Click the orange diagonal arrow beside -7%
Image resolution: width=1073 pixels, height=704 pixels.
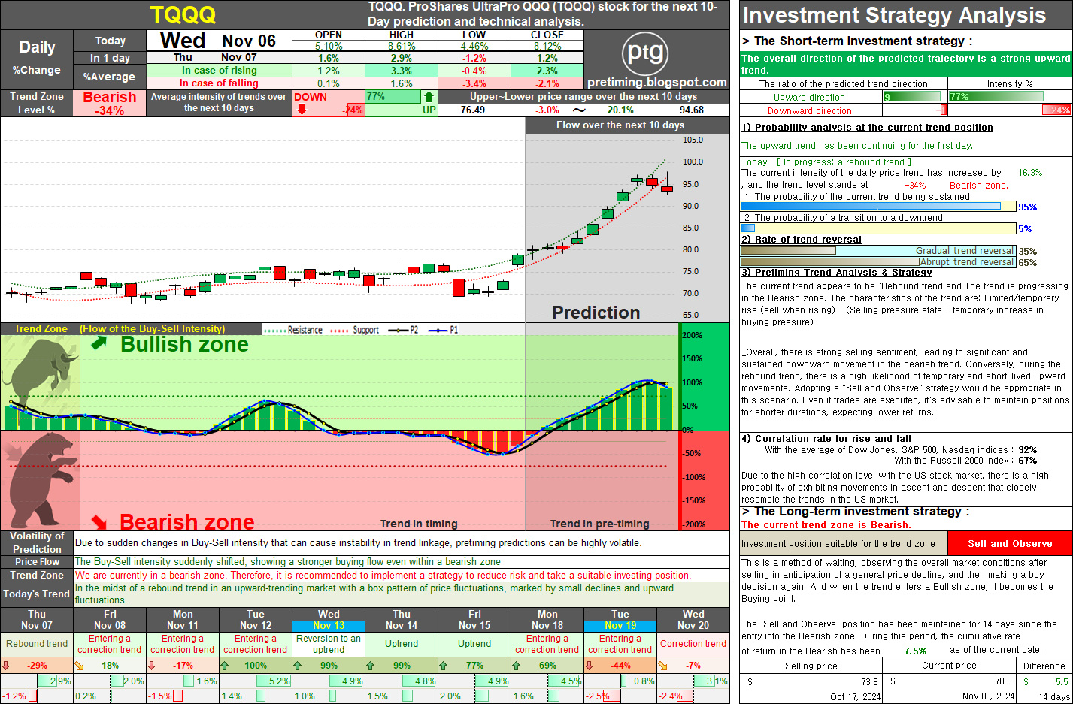(x=662, y=666)
